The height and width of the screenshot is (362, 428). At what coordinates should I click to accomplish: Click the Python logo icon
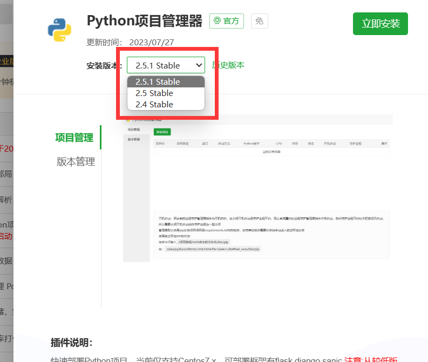[x=59, y=30]
